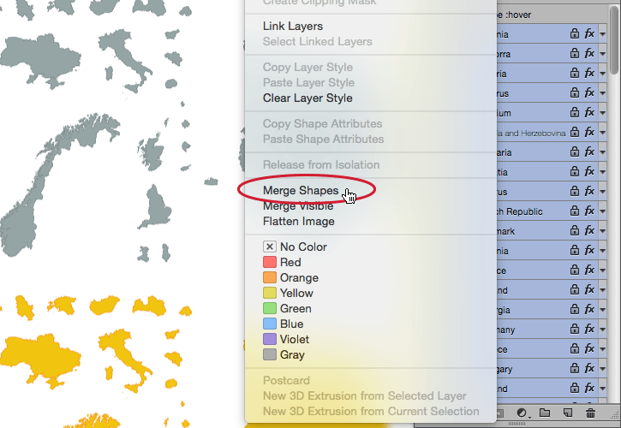Click the Delete layer trash icon

pyautogui.click(x=590, y=413)
